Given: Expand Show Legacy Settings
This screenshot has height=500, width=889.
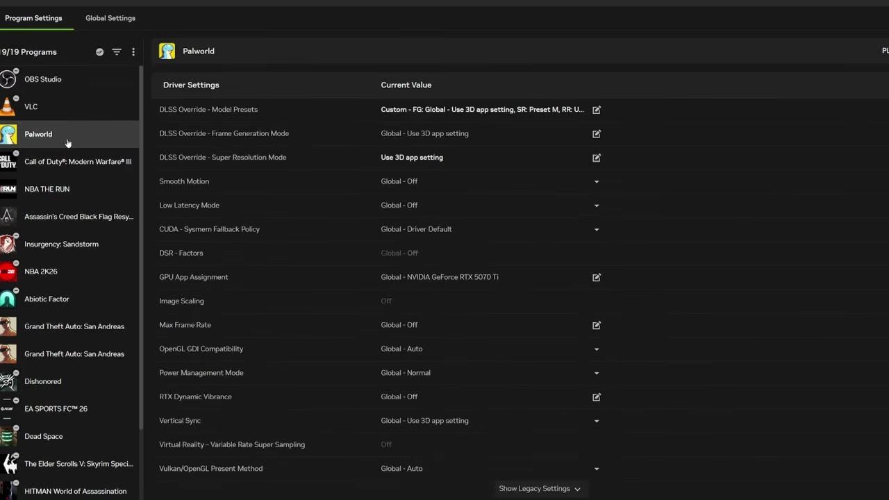Looking at the screenshot, I should (540, 489).
